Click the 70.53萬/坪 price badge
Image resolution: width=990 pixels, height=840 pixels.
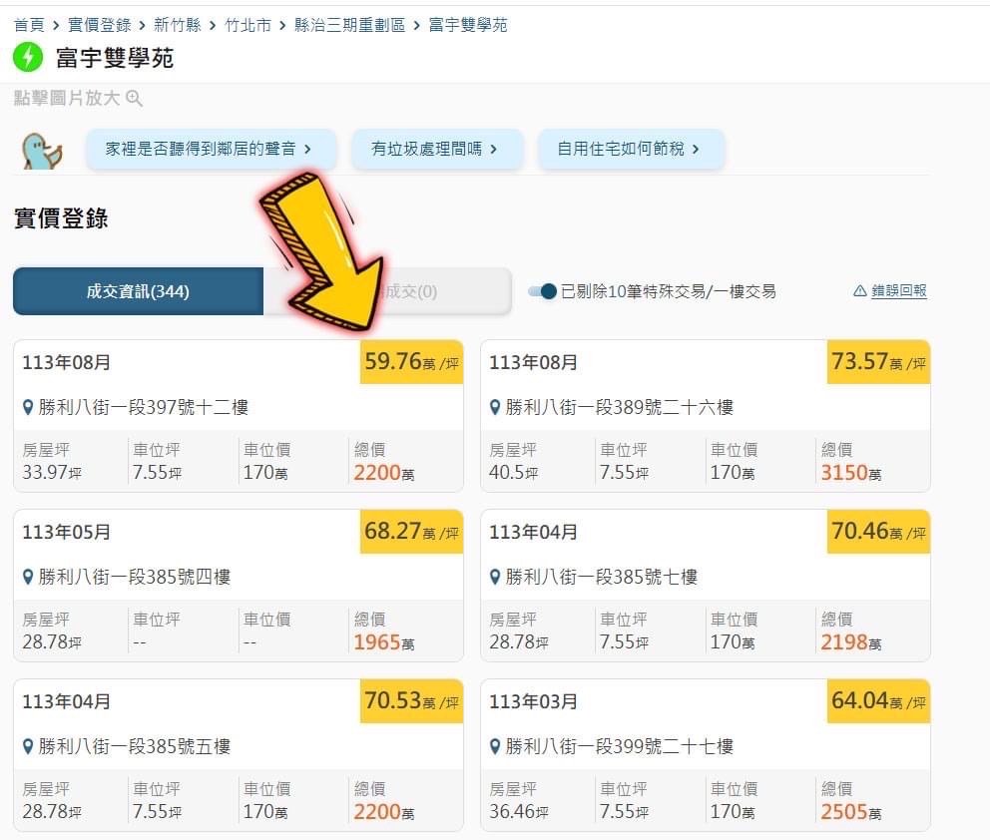(x=411, y=701)
